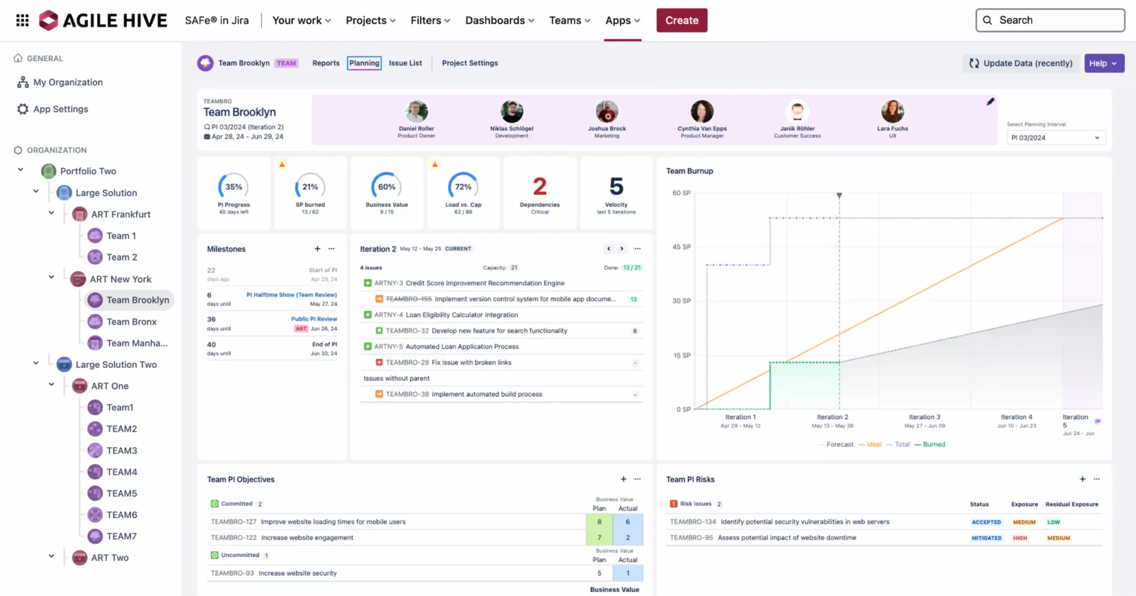The height and width of the screenshot is (596, 1136).
Task: Open the Filters menu
Action: tap(430, 21)
